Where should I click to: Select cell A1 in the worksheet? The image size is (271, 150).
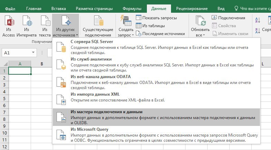pyautogui.click(x=20, y=71)
